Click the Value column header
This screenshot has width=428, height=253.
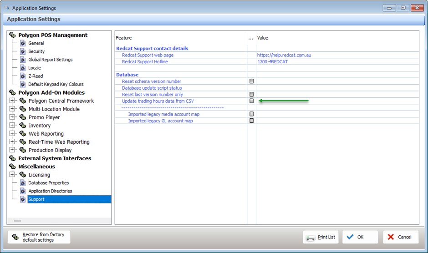point(263,38)
